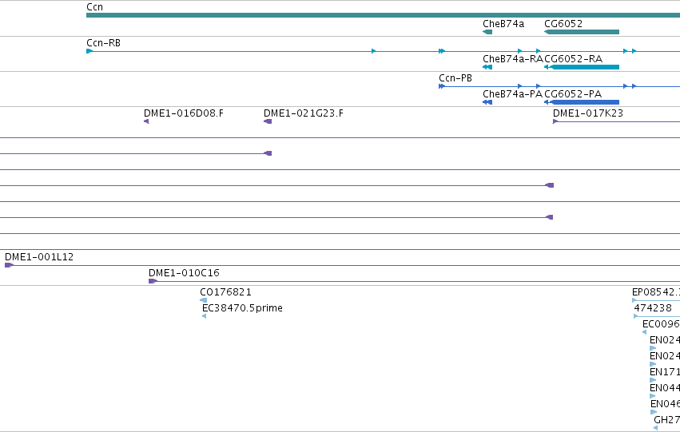The image size is (680, 432).
Task: Click the 474238 EST label
Action: pyautogui.click(x=653, y=308)
